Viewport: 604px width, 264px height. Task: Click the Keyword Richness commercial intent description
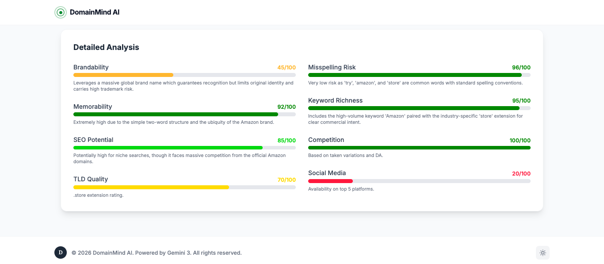point(416,119)
